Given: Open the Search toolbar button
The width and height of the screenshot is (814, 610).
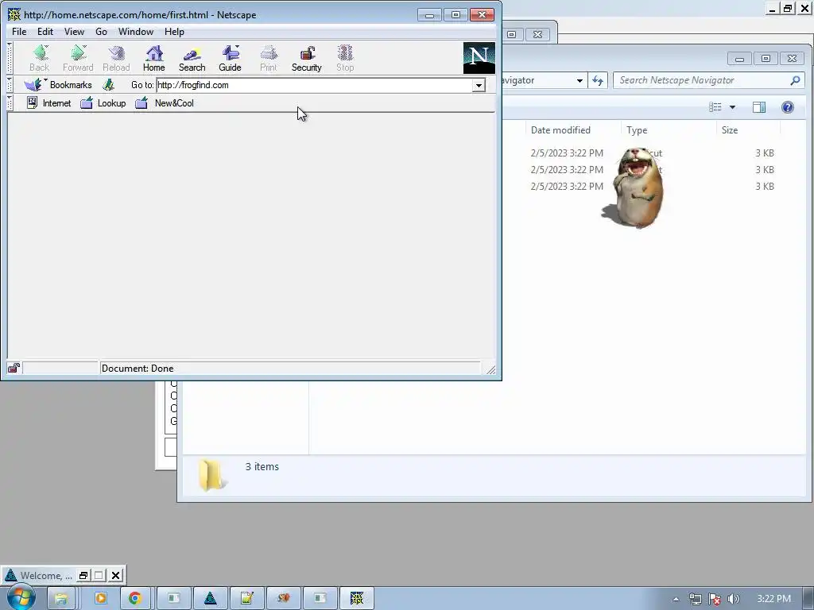Looking at the screenshot, I should (x=192, y=58).
